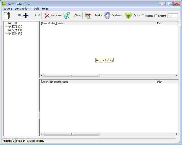This screenshot has width=182, height=145.
Task: Click the blank page All icon
Action: [7, 15]
